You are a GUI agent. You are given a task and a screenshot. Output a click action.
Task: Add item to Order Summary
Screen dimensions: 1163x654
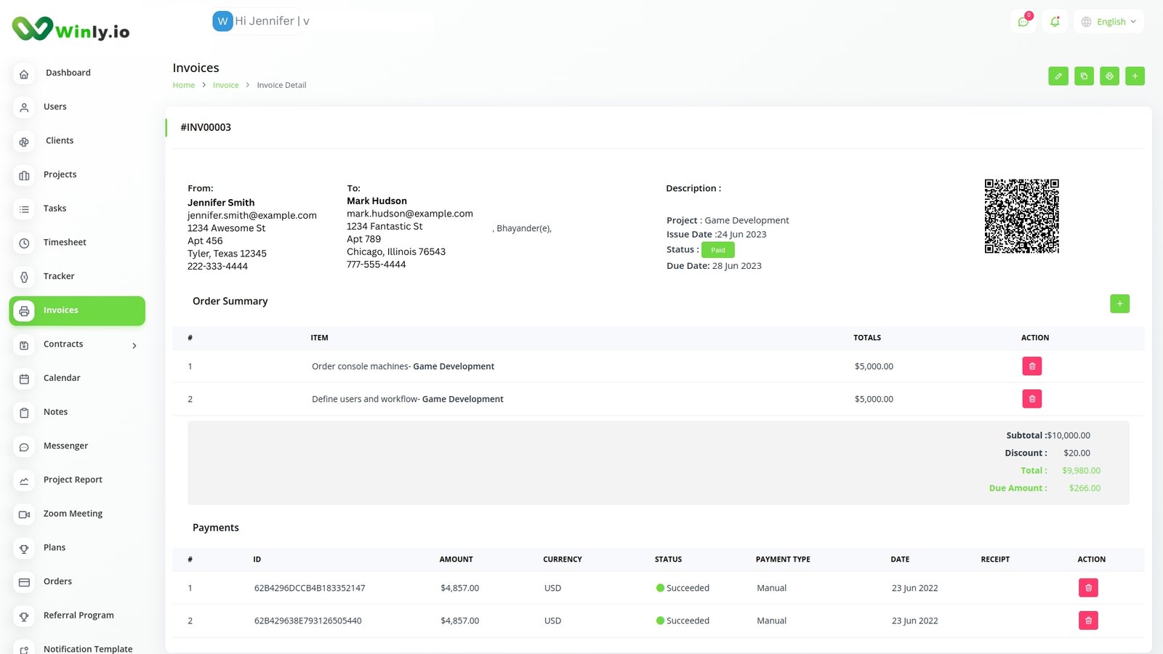pos(1119,304)
